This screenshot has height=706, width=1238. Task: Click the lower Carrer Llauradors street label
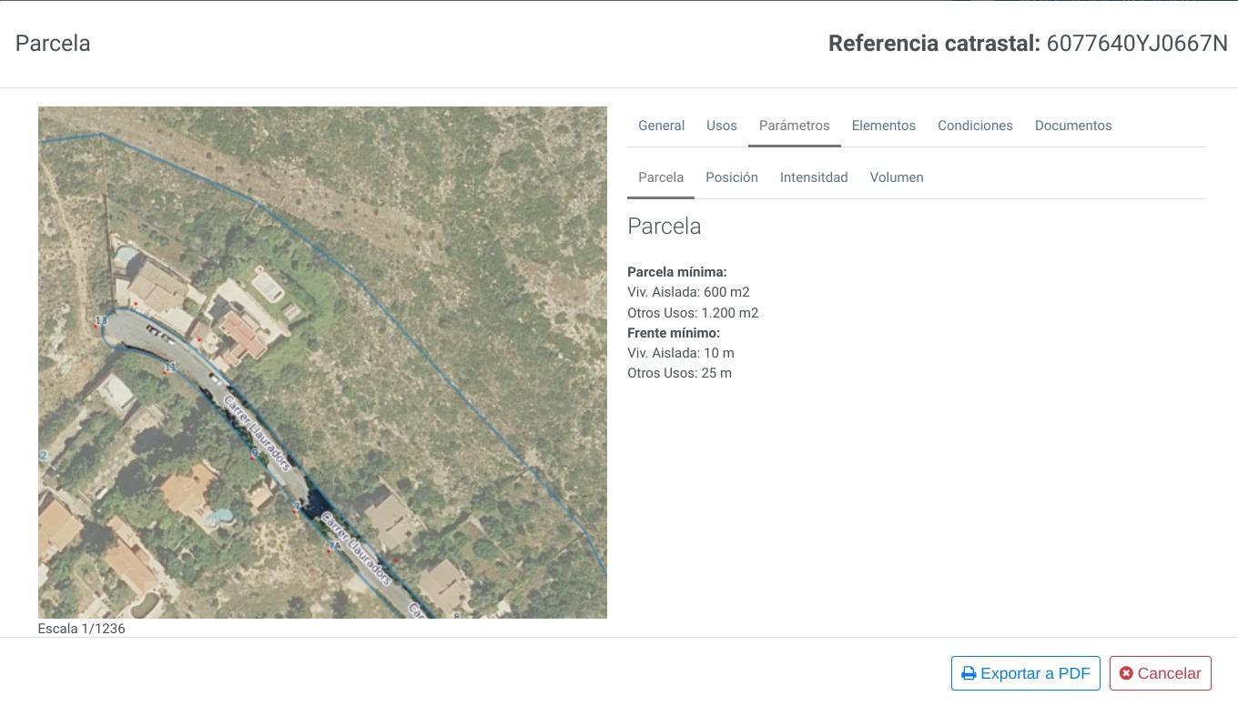coord(357,549)
